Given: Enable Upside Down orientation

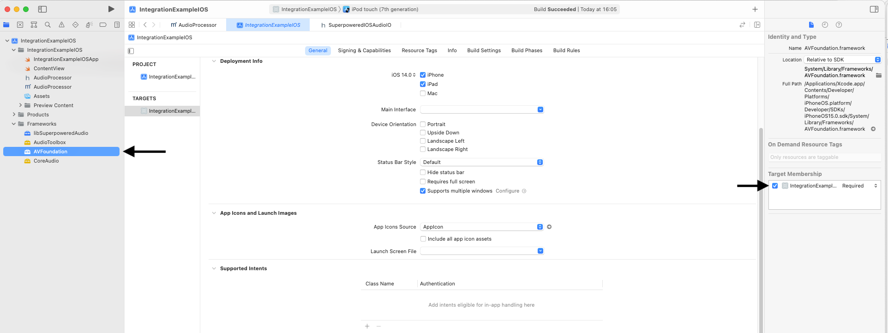Looking at the screenshot, I should coord(423,133).
